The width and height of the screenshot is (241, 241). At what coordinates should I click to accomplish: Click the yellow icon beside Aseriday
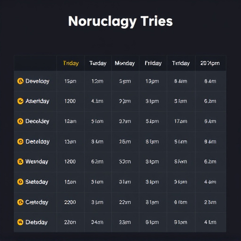(x=20, y=101)
